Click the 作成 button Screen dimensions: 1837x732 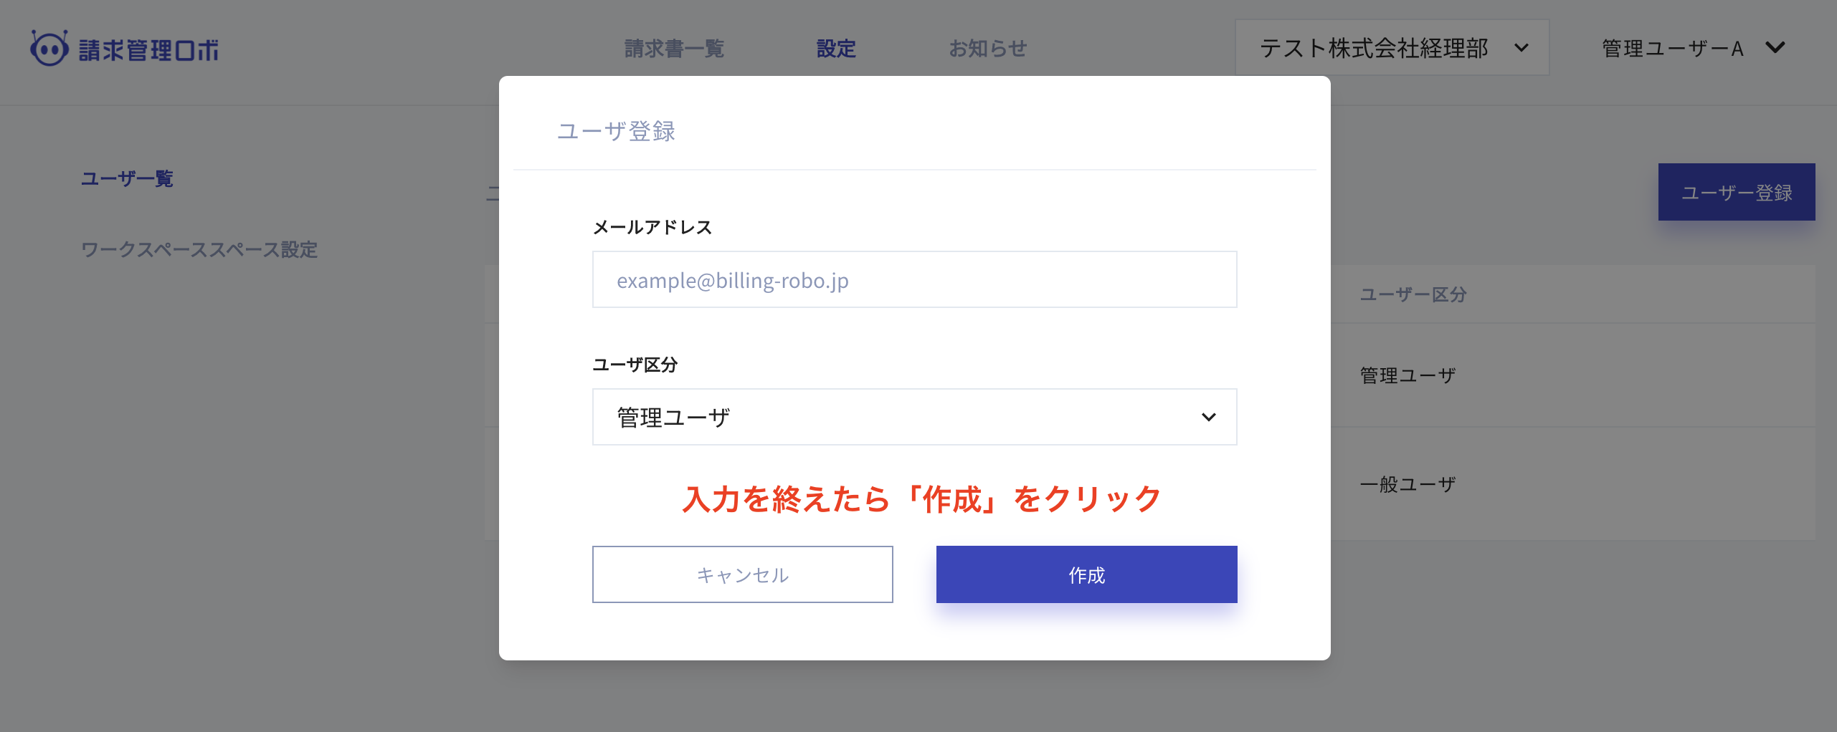(1086, 574)
